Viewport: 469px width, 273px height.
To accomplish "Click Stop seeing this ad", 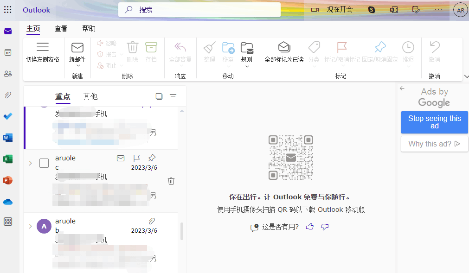I will click(x=435, y=122).
